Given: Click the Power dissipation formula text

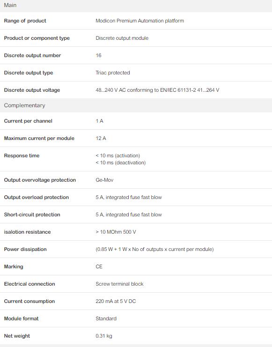Looking at the screenshot, I should [154, 250].
